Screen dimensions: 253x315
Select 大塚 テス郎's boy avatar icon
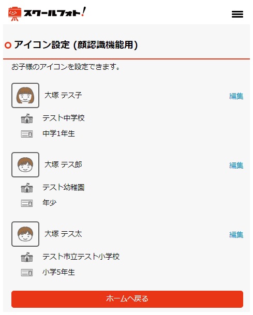(x=25, y=164)
